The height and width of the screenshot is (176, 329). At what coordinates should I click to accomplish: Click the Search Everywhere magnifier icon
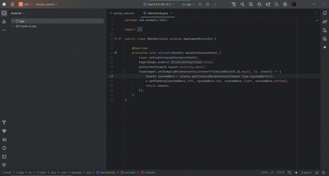(276, 4)
